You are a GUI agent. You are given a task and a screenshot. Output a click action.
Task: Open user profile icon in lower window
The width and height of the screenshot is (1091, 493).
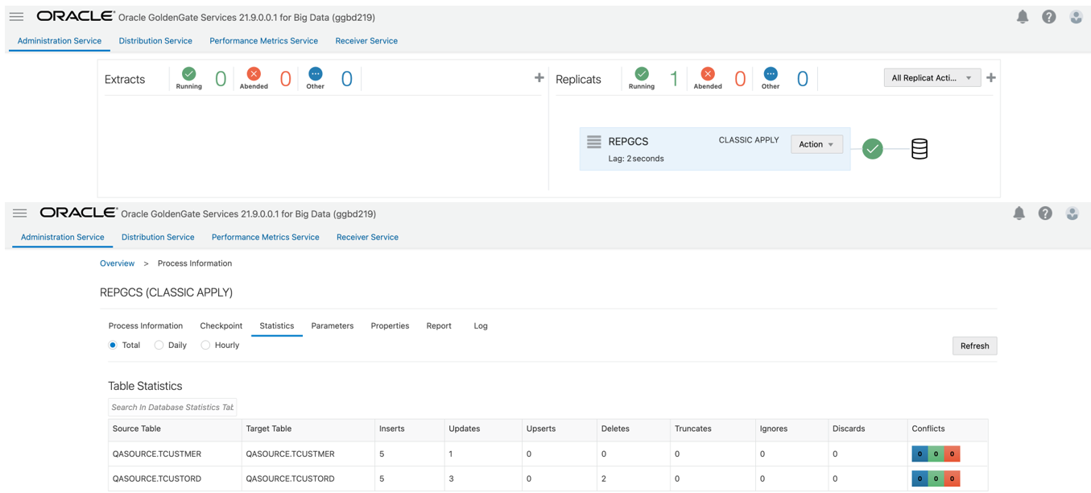pyautogui.click(x=1072, y=213)
